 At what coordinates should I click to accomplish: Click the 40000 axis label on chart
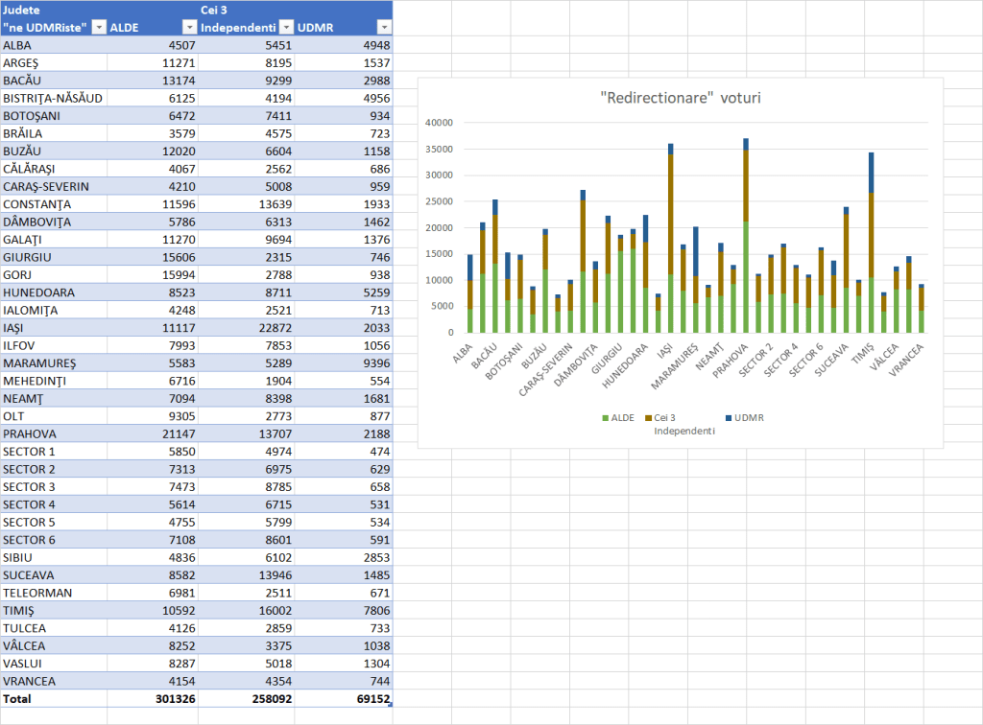click(438, 123)
